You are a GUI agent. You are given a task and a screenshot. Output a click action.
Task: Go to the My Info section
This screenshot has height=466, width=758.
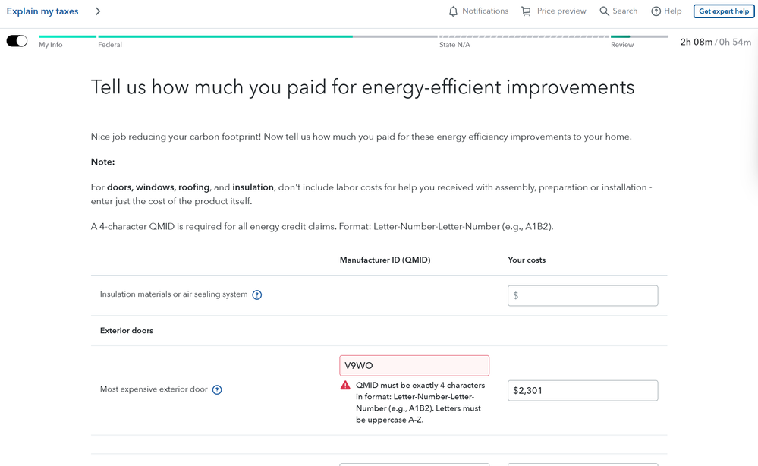(51, 45)
